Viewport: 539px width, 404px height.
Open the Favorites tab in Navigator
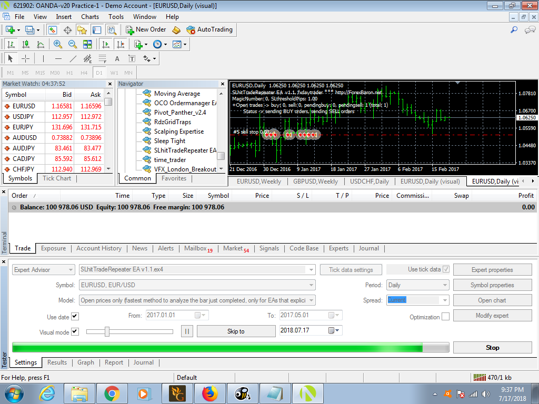[174, 178]
